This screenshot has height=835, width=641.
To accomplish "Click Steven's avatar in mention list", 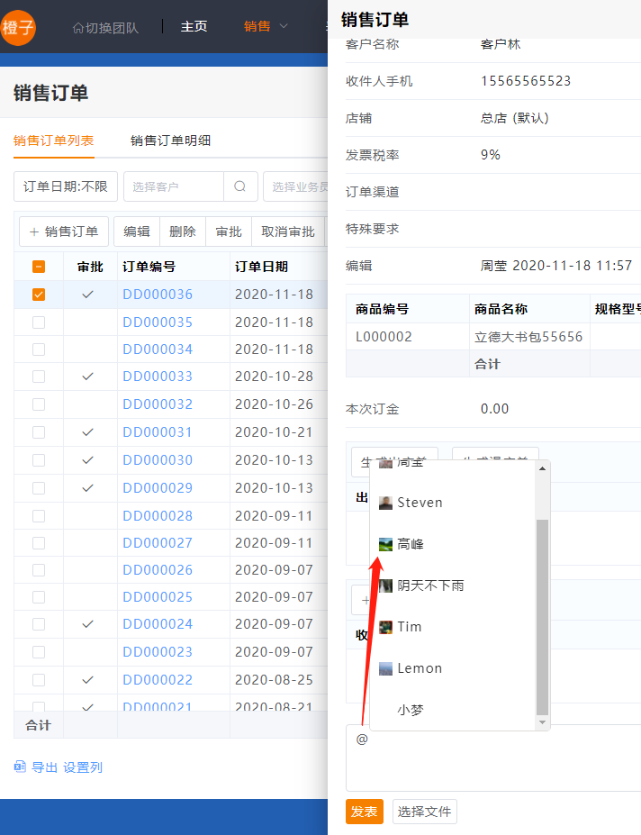I will point(385,503).
